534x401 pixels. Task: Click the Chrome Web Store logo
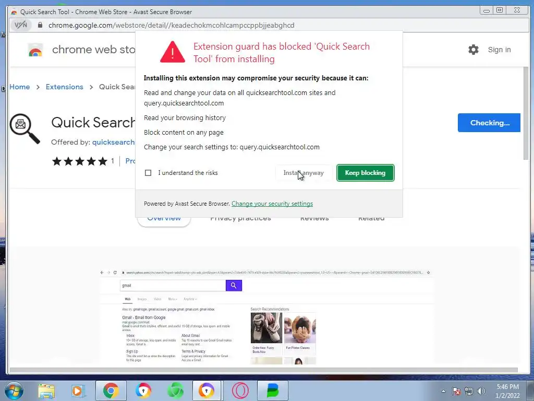click(35, 50)
